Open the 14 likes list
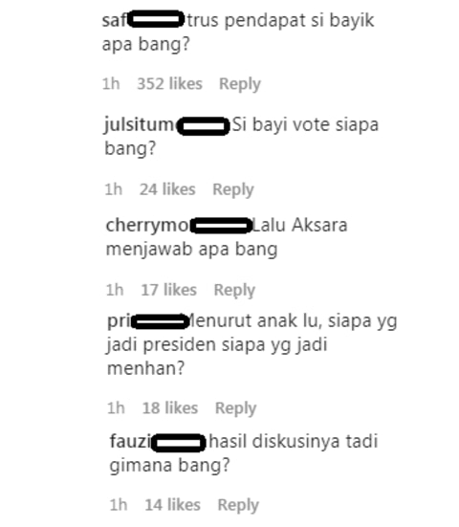This screenshot has height=527, width=459. tap(173, 505)
